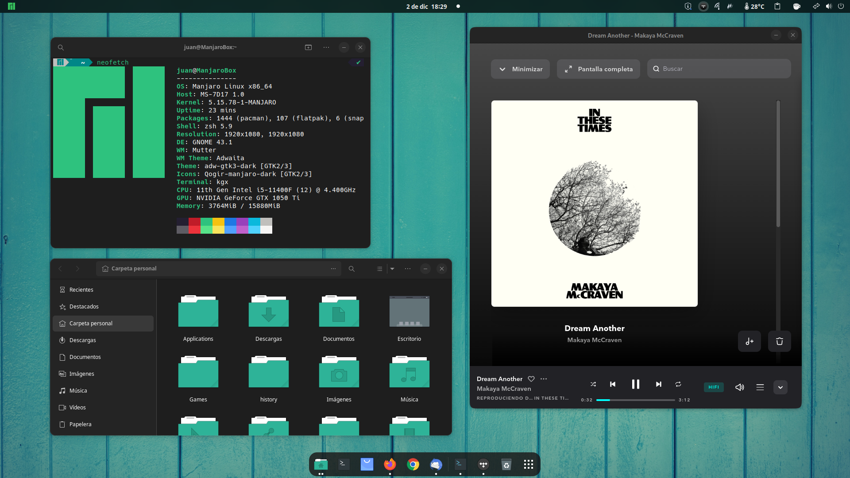Viewport: 850px width, 478px height.
Task: Click the player's vertical scrollbar
Action: [778, 164]
